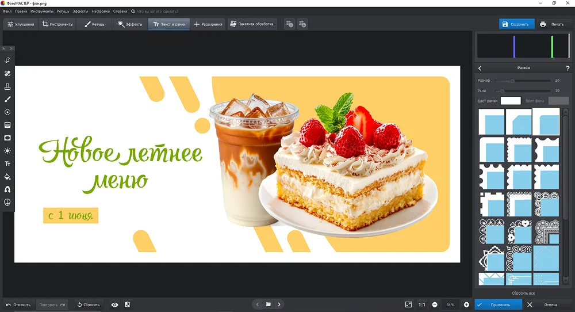The height and width of the screenshot is (312, 575).
Task: Open the Эффекты menu in menu bar
Action: (80, 11)
